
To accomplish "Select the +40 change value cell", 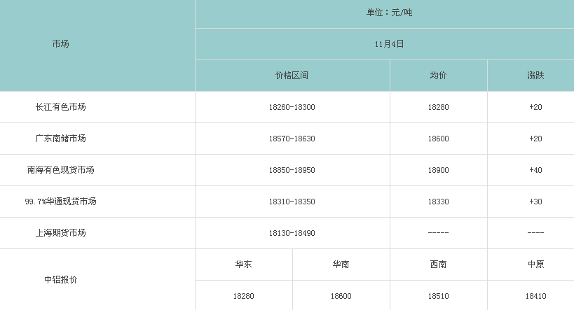I will (536, 170).
